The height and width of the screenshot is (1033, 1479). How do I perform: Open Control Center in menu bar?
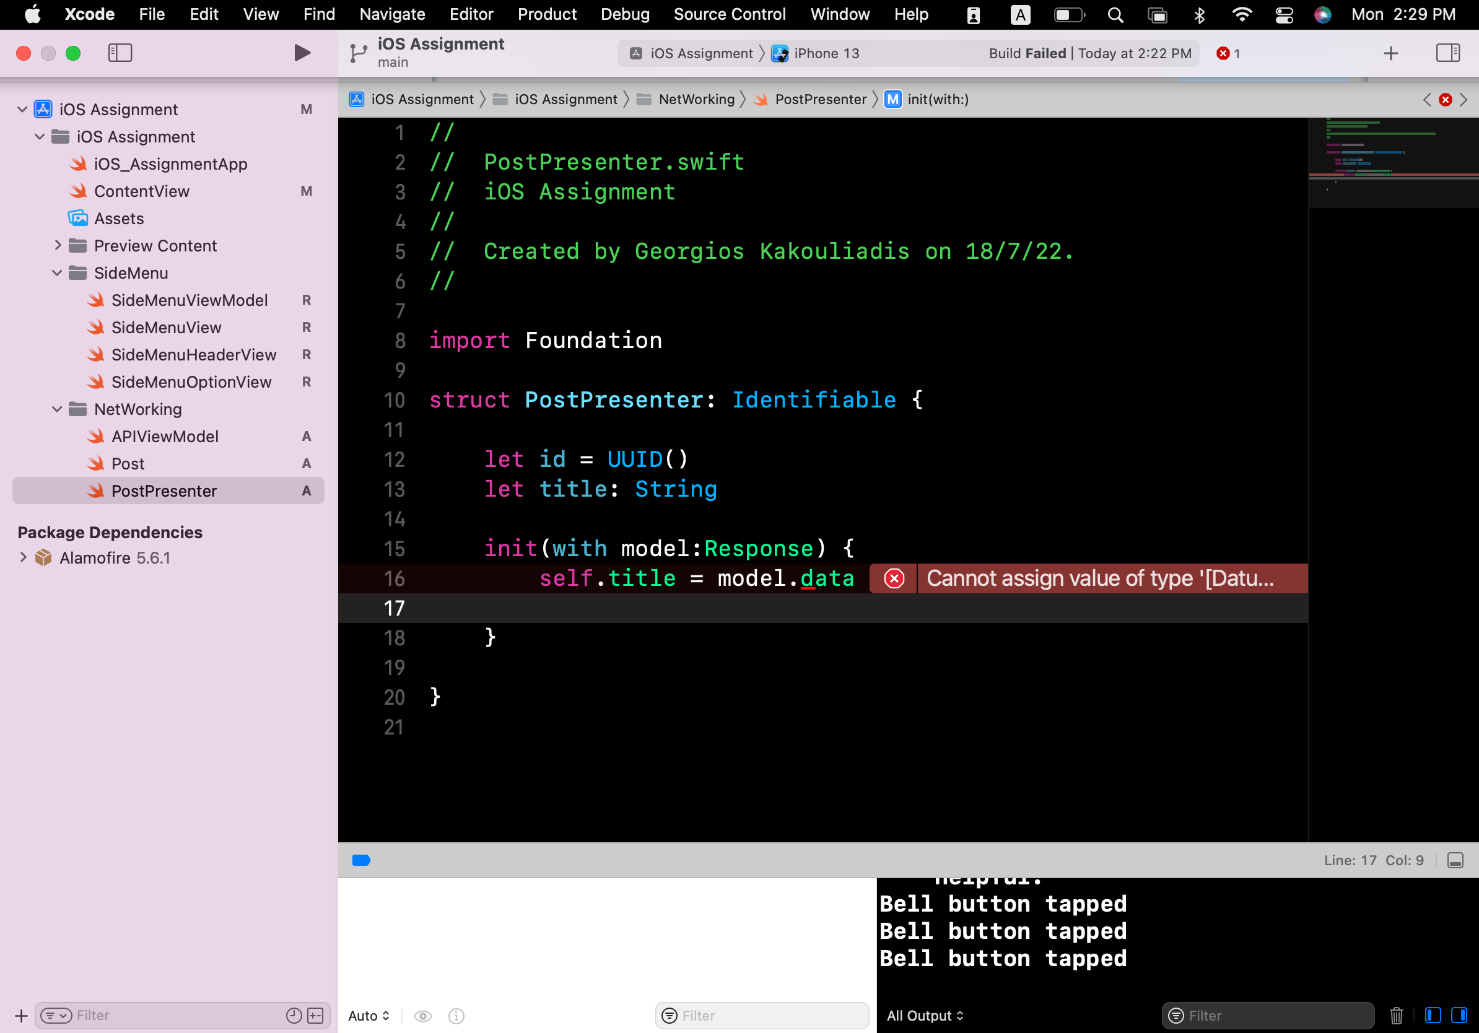click(x=1285, y=14)
